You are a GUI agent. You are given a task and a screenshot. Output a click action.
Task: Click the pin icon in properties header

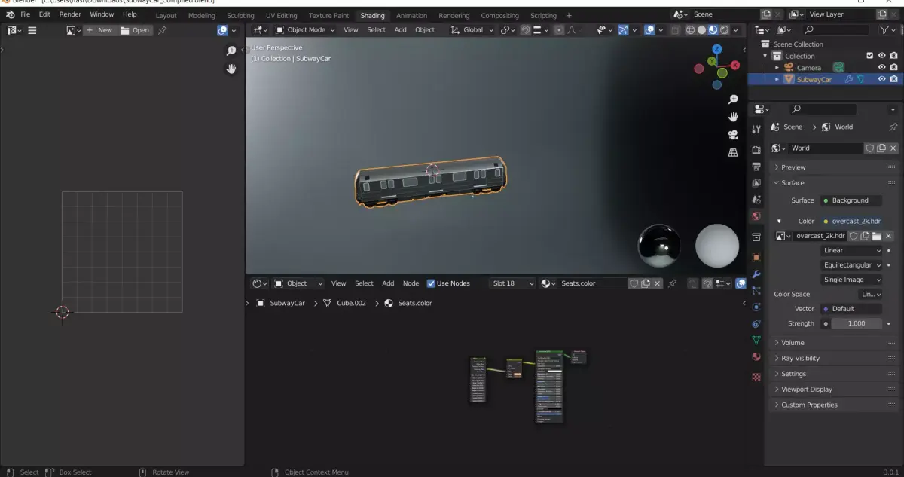pyautogui.click(x=893, y=127)
